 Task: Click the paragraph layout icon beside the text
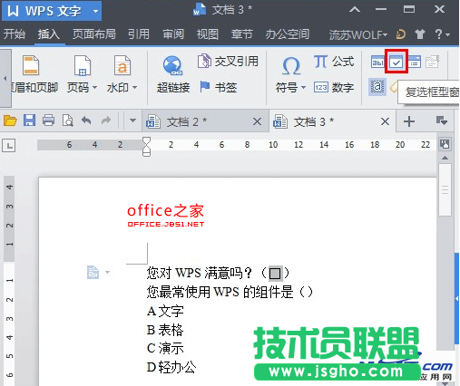pyautogui.click(x=93, y=272)
